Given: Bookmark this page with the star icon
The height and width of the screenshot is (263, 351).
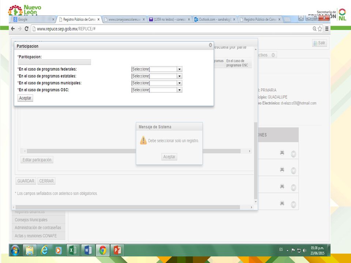Looking at the screenshot, I should [x=320, y=28].
